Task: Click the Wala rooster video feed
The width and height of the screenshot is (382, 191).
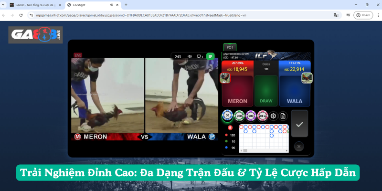Action: (182, 95)
